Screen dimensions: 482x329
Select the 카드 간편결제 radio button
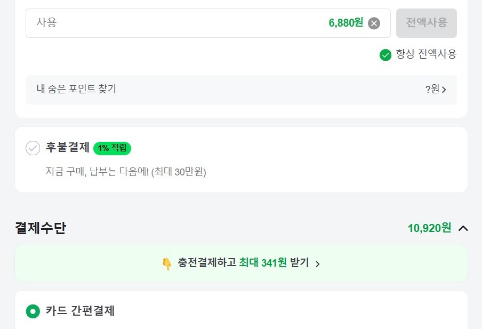coord(33,311)
